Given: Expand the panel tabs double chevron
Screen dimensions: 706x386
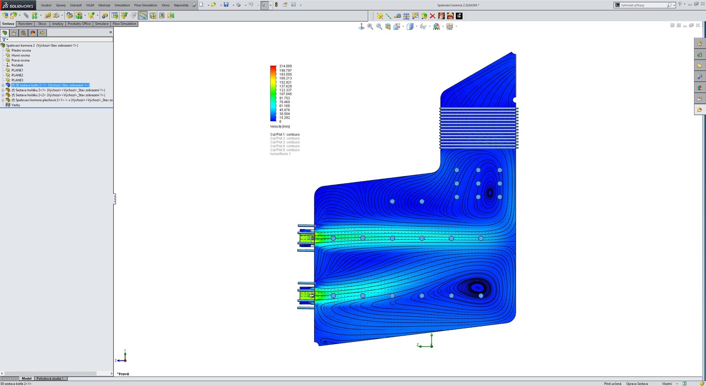Looking at the screenshot, I should (x=110, y=32).
